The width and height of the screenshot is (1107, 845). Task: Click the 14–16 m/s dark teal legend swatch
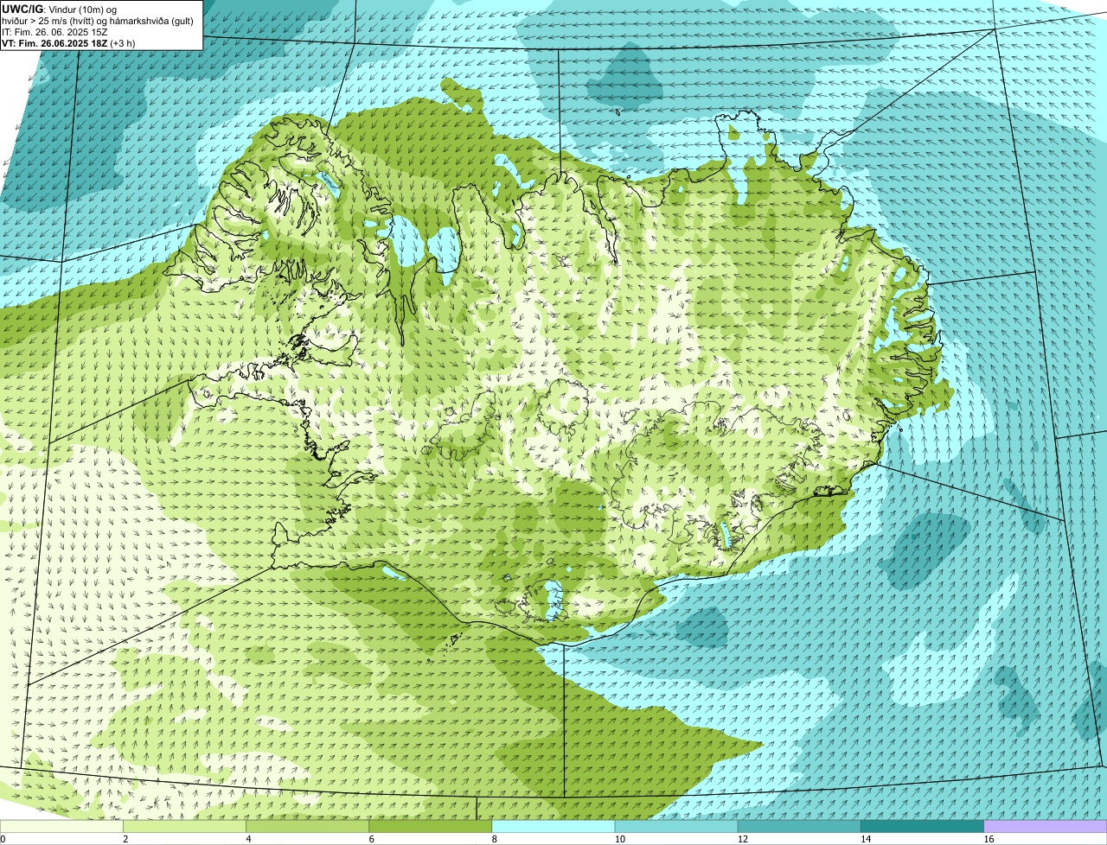tap(922, 827)
